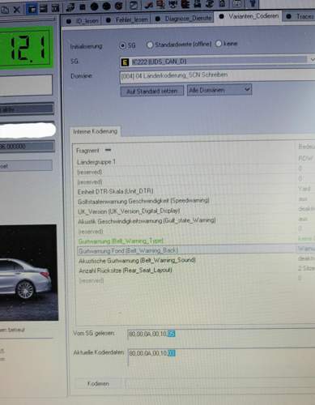Click the Kodieren button

pos(98,384)
